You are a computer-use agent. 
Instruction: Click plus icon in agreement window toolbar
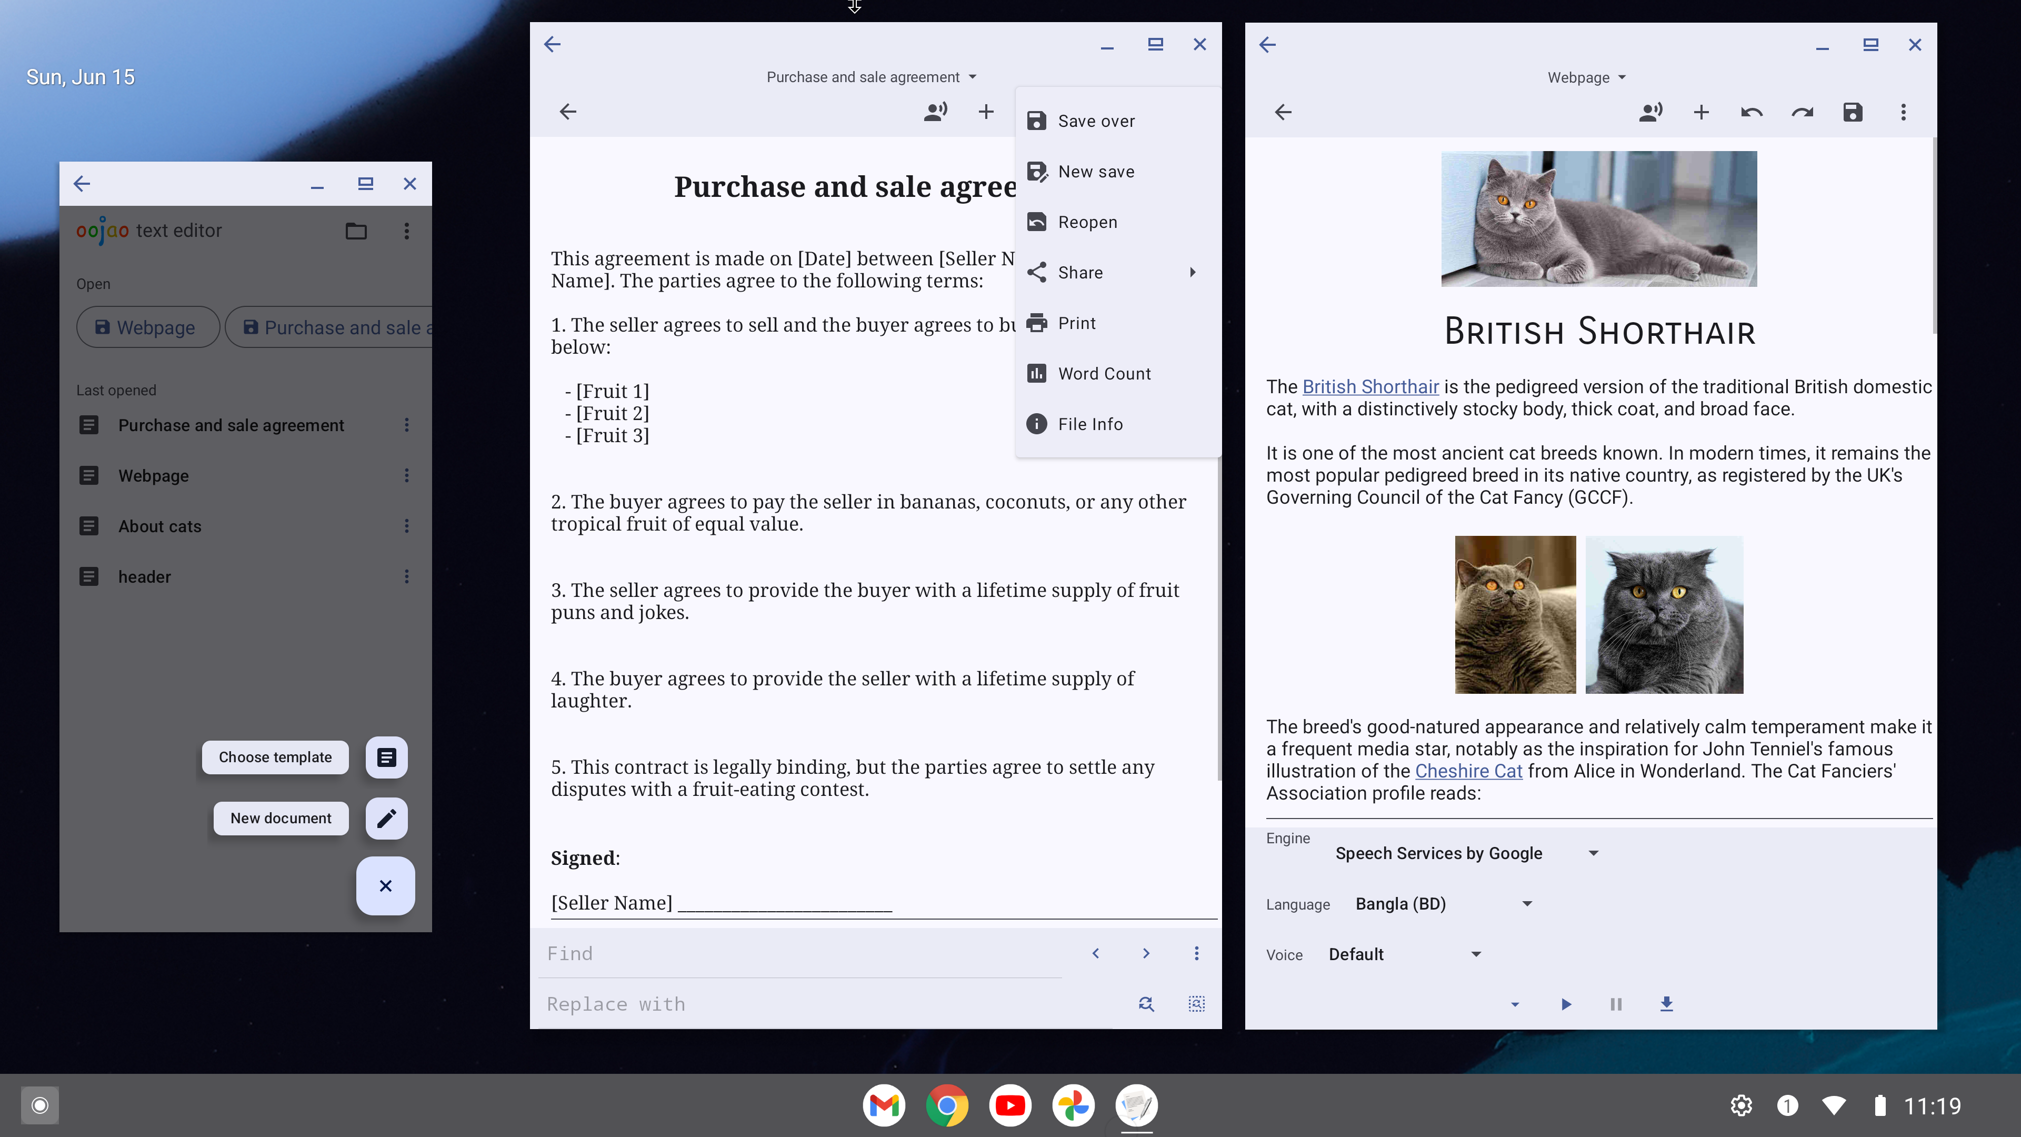986,112
